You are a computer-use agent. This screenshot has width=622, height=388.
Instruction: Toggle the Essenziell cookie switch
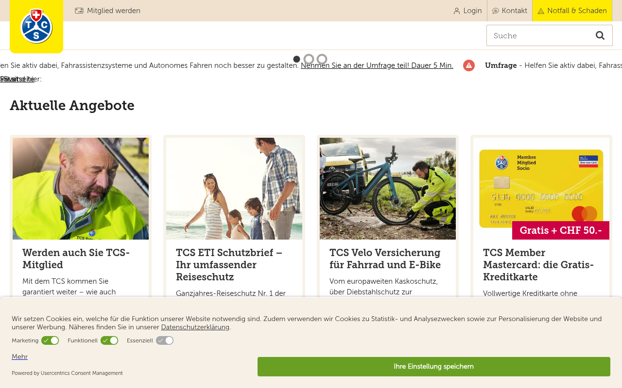[x=165, y=340]
